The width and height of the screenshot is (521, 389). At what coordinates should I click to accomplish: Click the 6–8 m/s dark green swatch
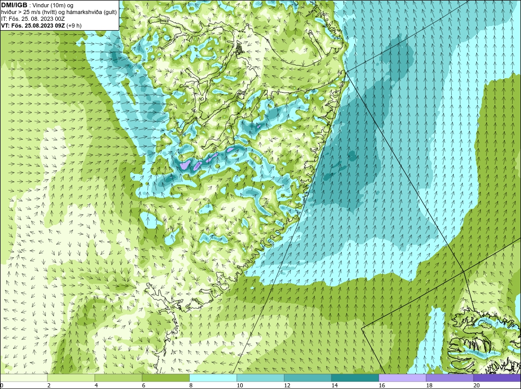(166, 378)
